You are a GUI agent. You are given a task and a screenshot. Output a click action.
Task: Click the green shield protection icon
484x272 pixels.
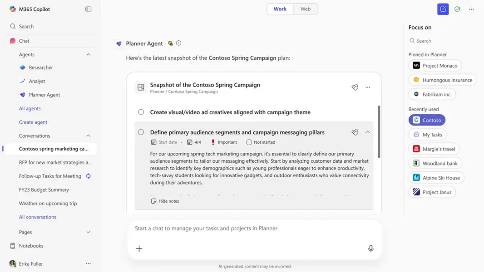pyautogui.click(x=457, y=9)
